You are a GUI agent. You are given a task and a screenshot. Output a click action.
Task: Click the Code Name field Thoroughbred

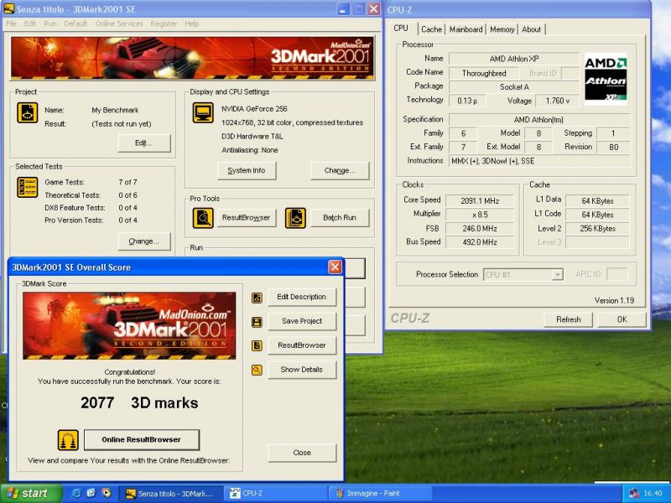click(484, 73)
